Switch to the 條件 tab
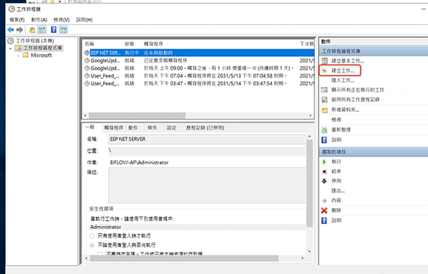428x274 pixels. click(152, 128)
